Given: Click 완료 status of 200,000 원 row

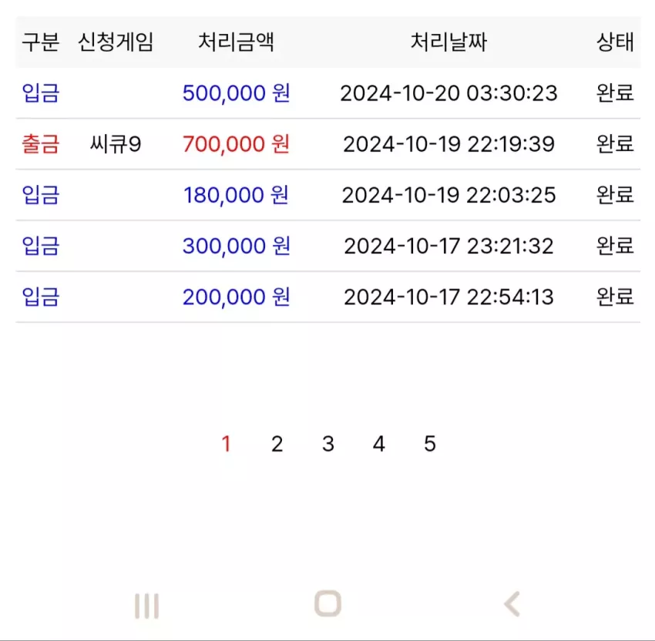Looking at the screenshot, I should (615, 297).
